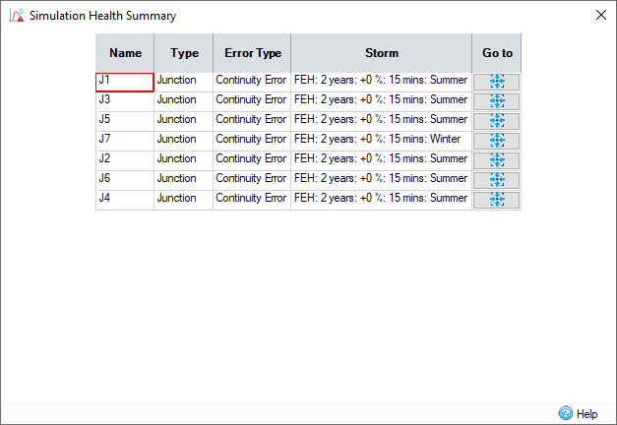Locate junction J2 using Go to icon
The width and height of the screenshot is (617, 425).
[496, 160]
